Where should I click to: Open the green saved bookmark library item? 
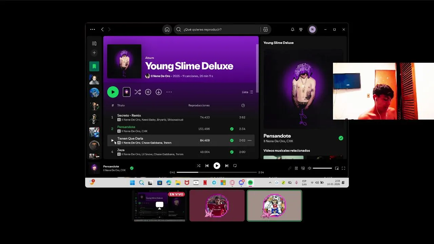click(x=94, y=66)
